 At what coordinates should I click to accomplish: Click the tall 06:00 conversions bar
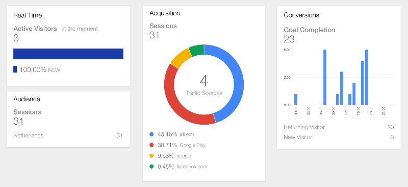[325, 77]
